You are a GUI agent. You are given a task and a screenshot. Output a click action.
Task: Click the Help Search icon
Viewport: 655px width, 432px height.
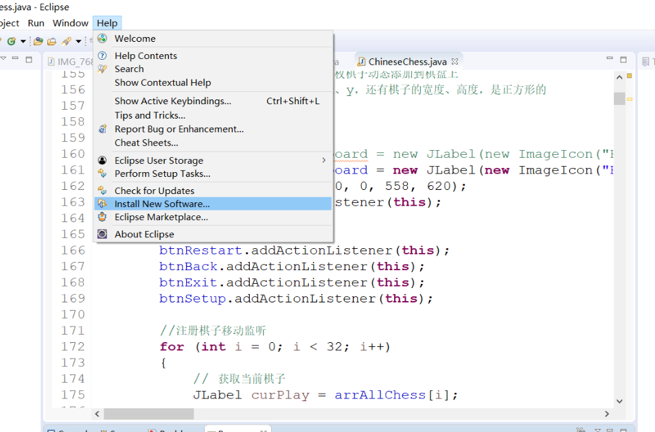pos(102,69)
